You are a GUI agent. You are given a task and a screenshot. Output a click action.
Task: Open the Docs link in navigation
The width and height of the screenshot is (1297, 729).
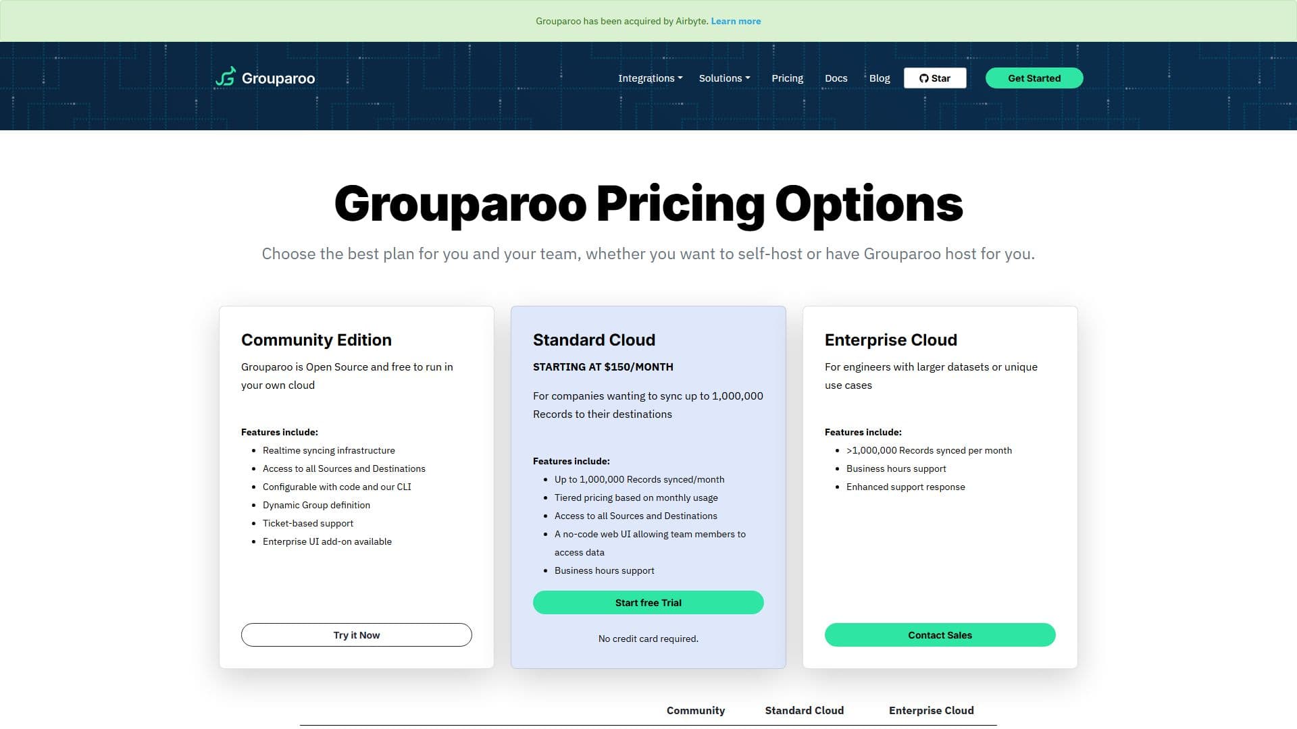[x=836, y=78]
